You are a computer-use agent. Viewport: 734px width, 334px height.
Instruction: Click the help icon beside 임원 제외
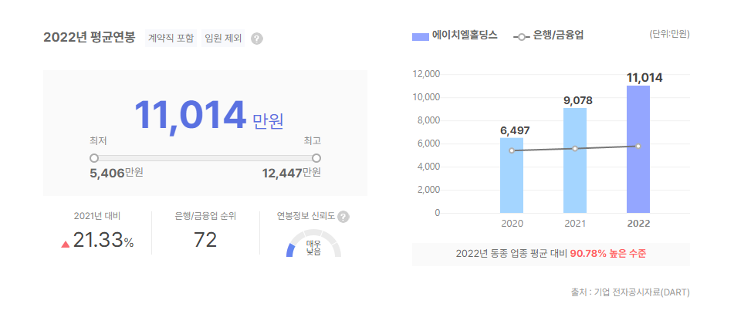point(256,39)
